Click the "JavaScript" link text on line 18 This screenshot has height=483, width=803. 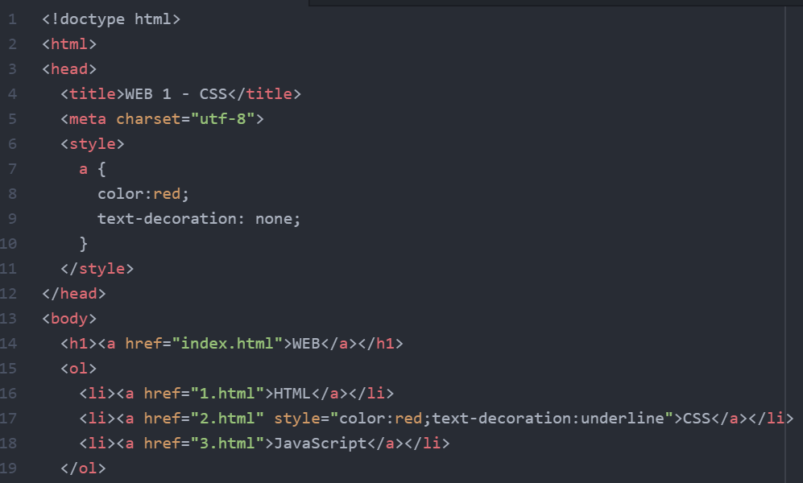coord(320,443)
